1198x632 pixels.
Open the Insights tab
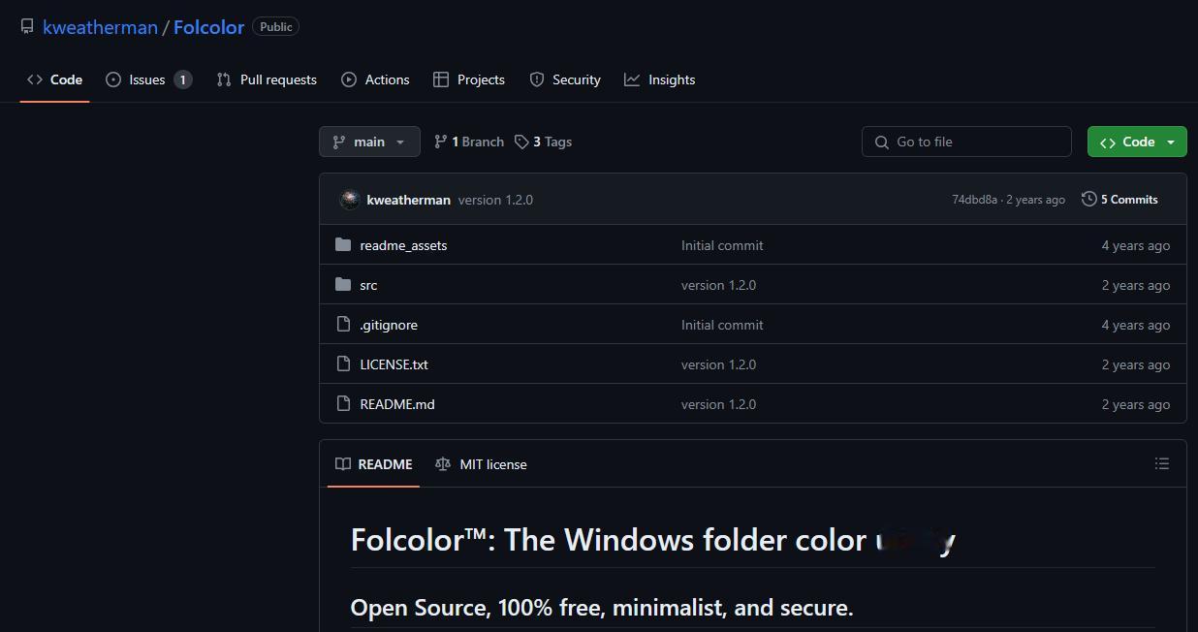[x=659, y=79]
